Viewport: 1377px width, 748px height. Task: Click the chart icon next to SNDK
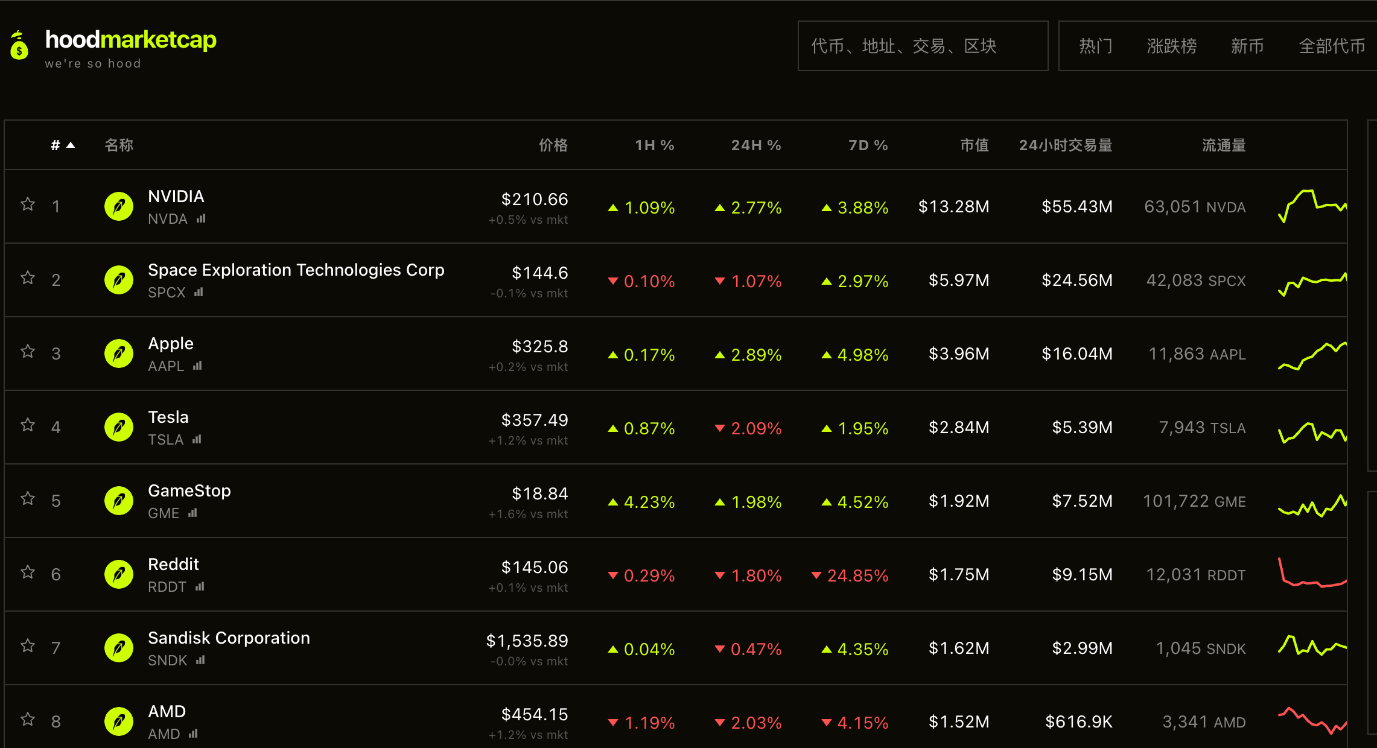pyautogui.click(x=200, y=660)
